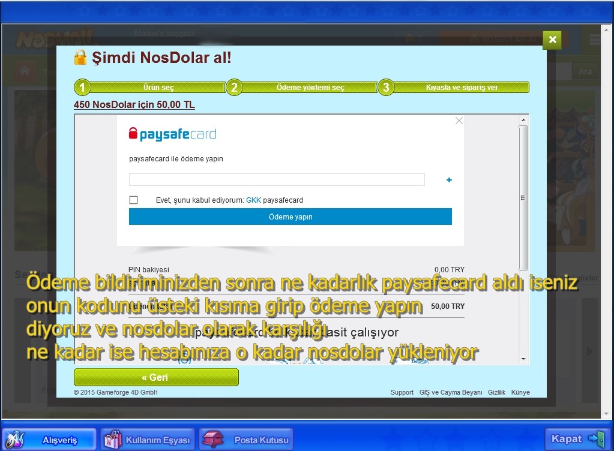The image size is (614, 451).
Task: Open the Support link in the footer
Action: [x=402, y=392]
